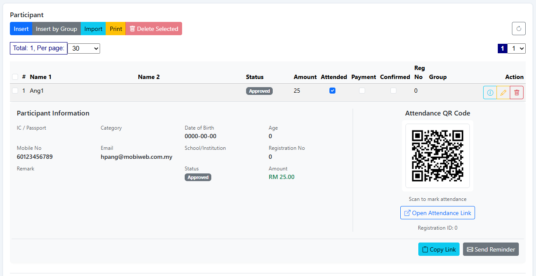This screenshot has width=536, height=276.
Task: Click the Attended column header
Action: point(334,77)
